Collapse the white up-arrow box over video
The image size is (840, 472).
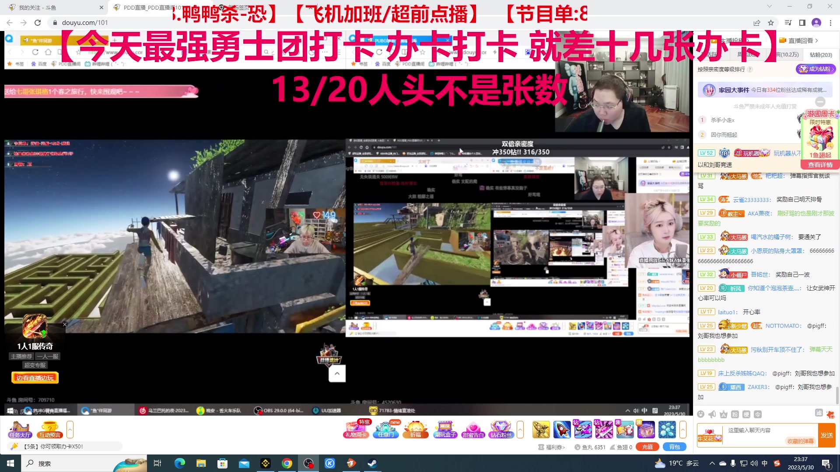(337, 374)
